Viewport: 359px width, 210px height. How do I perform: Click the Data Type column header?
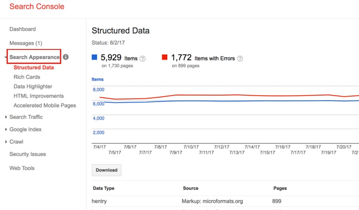(x=103, y=188)
